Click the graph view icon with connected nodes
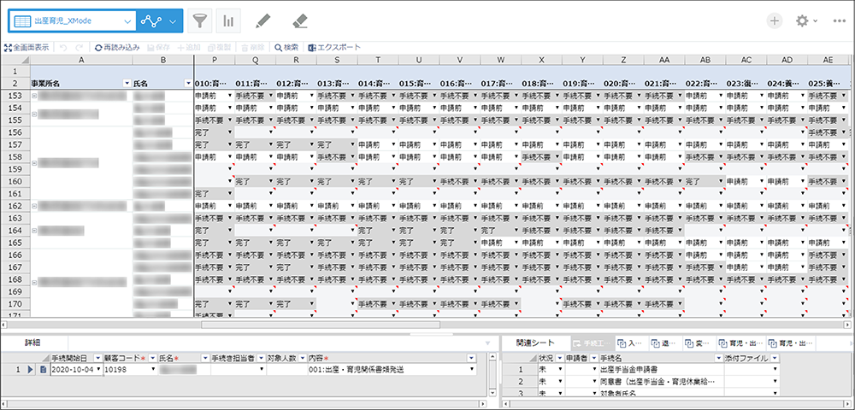 click(150, 21)
